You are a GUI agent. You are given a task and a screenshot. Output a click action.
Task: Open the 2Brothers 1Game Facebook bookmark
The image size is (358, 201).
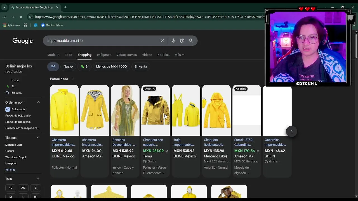click(x=52, y=25)
